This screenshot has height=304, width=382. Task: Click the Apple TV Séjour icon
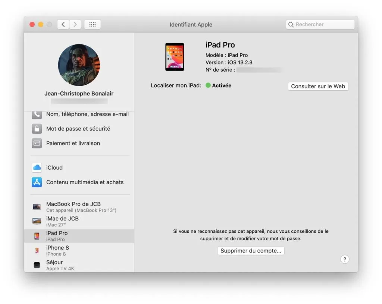point(37,265)
